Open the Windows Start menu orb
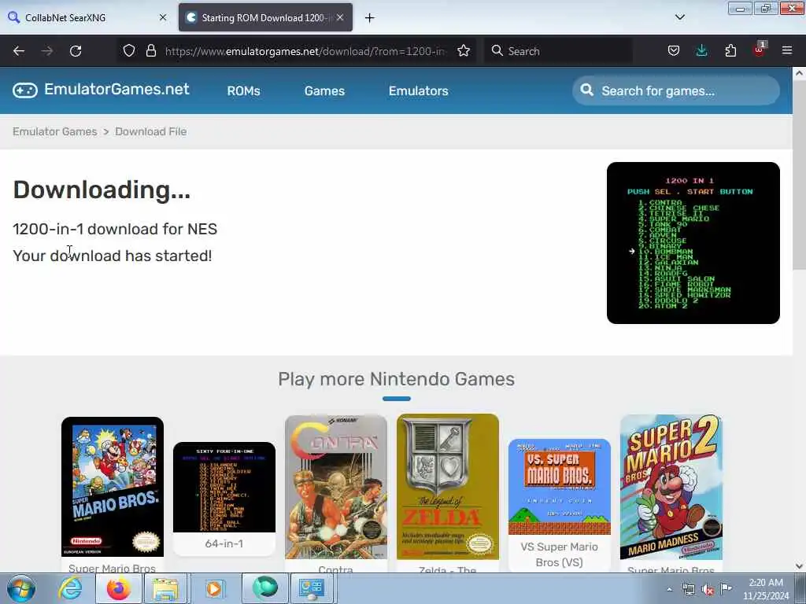This screenshot has height=604, width=806. pos(21,588)
